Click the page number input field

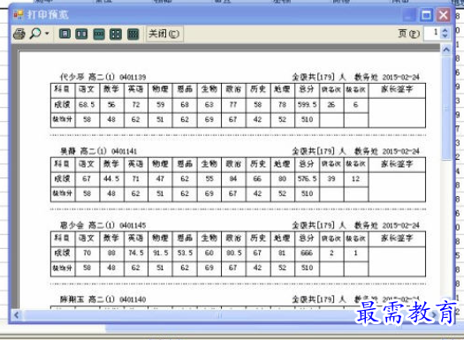(432, 33)
